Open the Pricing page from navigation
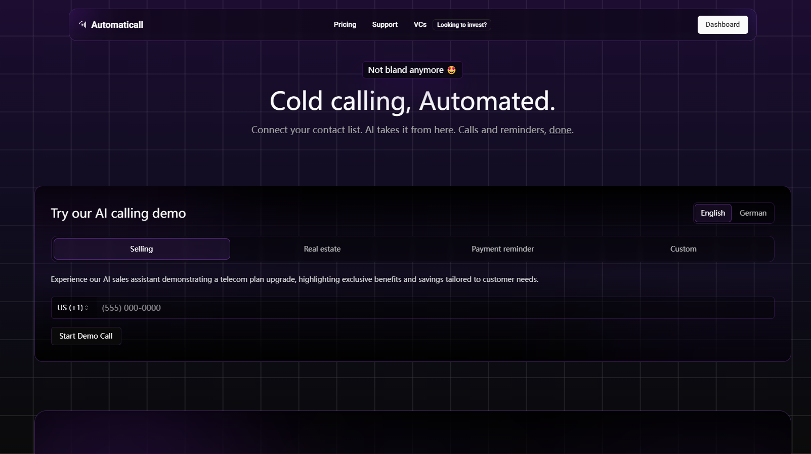This screenshot has height=454, width=811. [x=345, y=24]
